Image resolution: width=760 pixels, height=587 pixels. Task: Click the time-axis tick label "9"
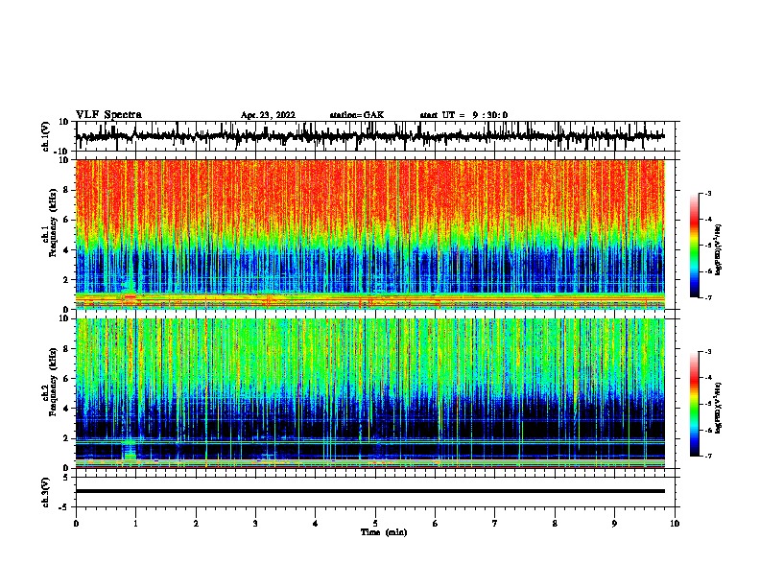614,524
